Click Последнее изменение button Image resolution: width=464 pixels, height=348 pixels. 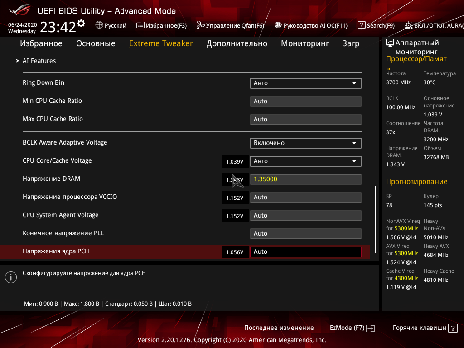point(279,328)
